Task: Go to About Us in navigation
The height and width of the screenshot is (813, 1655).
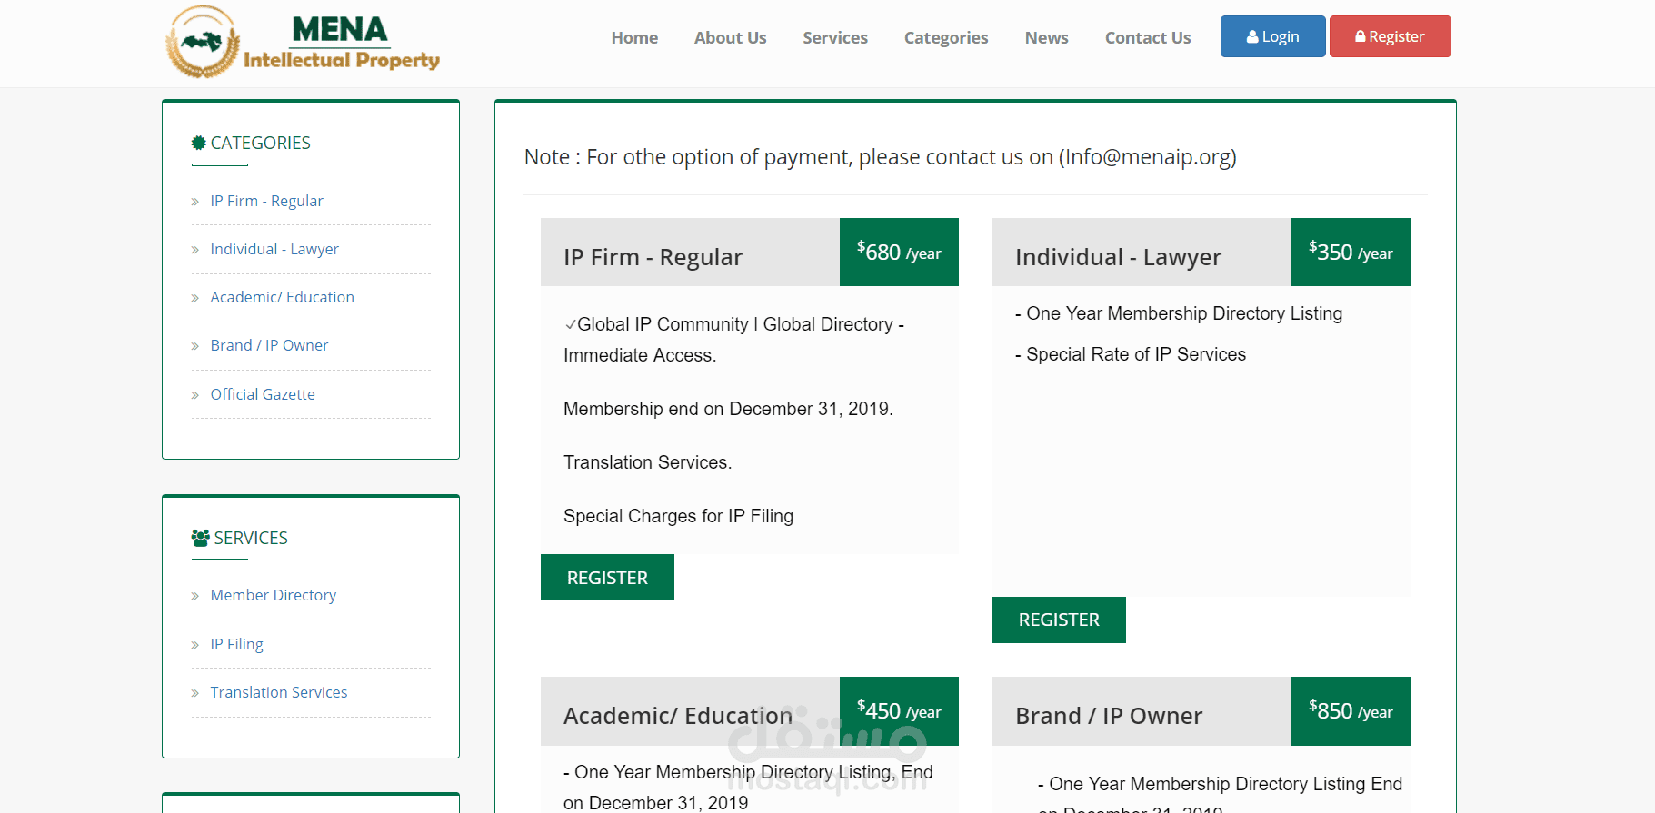Action: click(731, 37)
